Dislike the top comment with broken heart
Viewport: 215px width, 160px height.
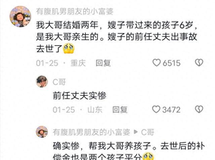pos(199,63)
